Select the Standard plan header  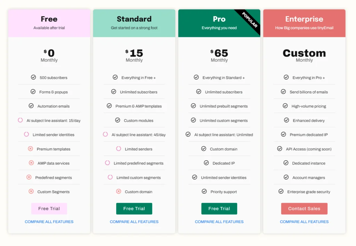tap(134, 23)
